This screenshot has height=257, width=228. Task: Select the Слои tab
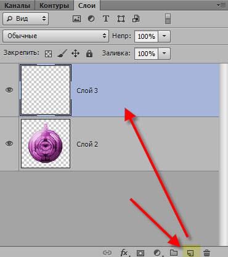87,6
